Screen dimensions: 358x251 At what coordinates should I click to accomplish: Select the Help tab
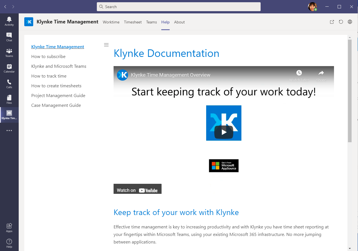[x=165, y=22]
